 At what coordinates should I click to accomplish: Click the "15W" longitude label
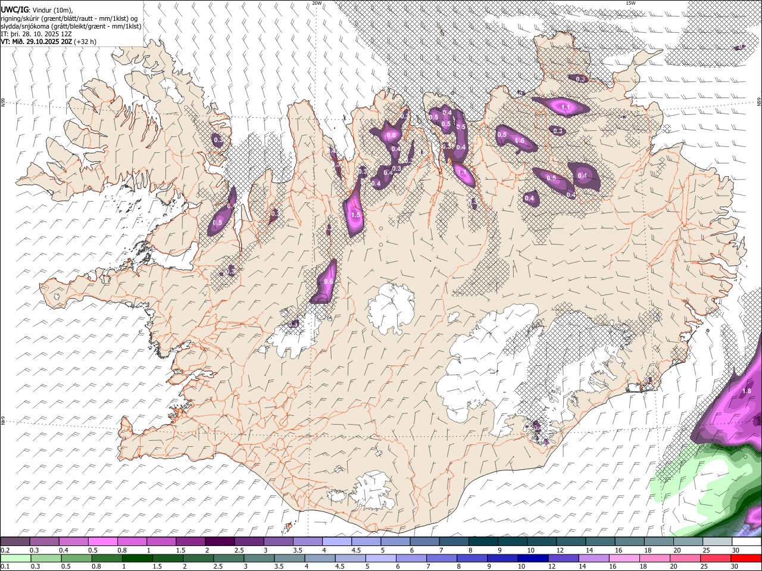(x=631, y=3)
